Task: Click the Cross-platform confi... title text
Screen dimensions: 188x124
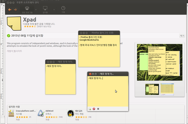Action: click(26, 111)
